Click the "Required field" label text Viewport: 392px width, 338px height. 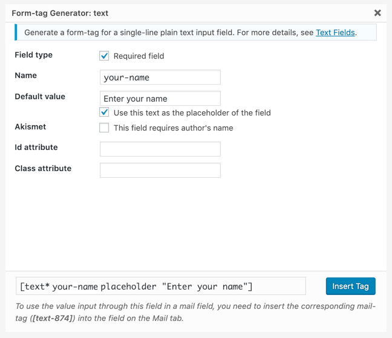[139, 56]
